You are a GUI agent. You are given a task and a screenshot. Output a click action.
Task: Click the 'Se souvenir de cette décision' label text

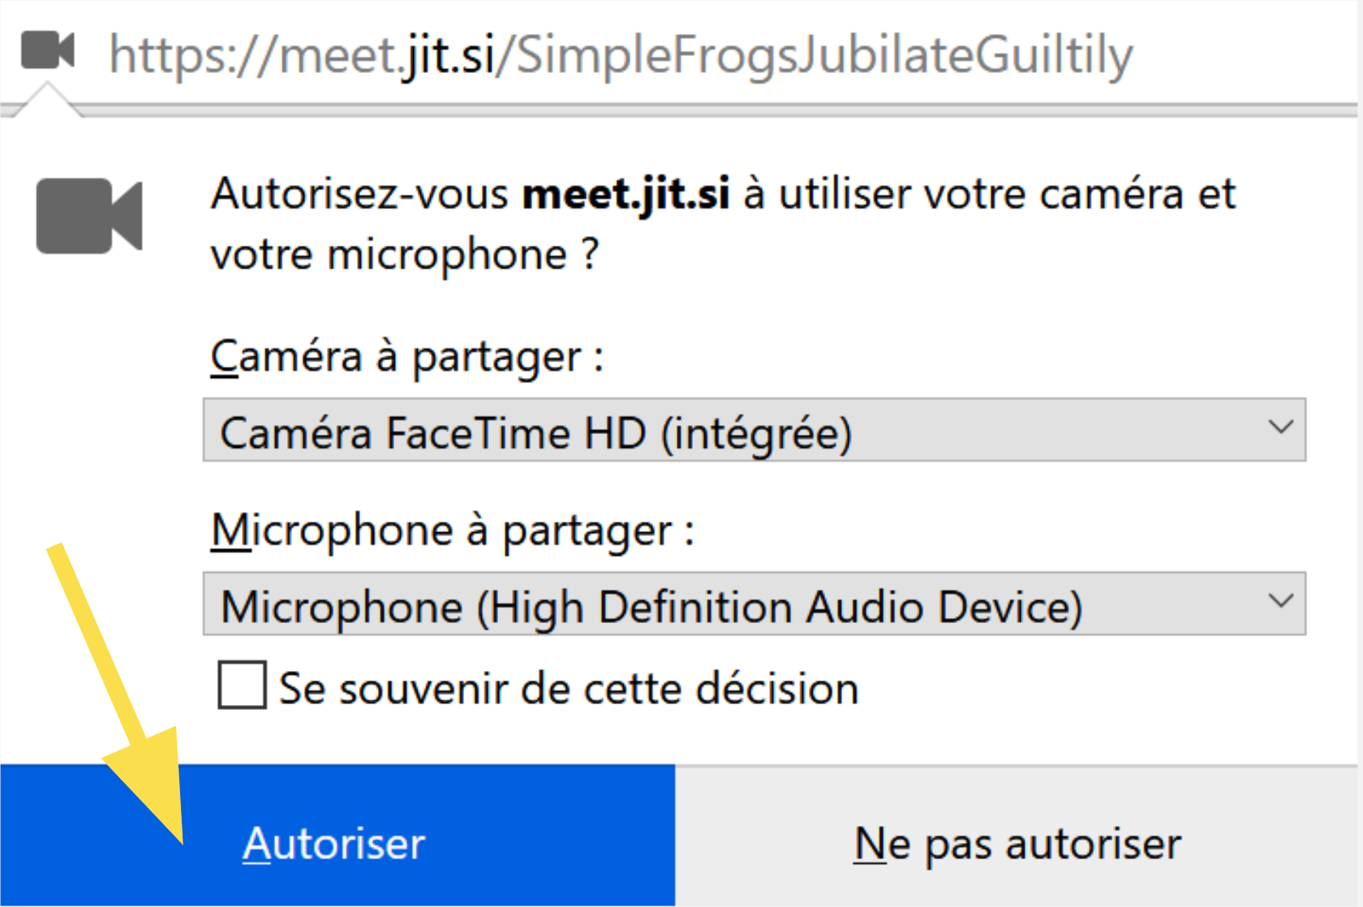tap(569, 689)
